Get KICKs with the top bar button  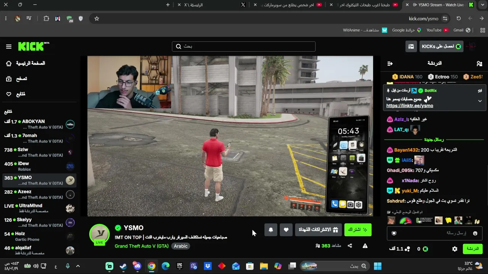(441, 46)
